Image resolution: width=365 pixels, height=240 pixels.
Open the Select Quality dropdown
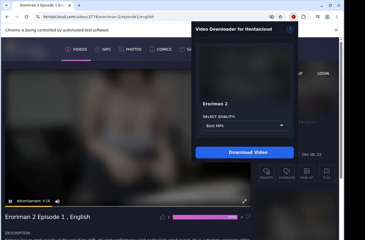click(245, 126)
